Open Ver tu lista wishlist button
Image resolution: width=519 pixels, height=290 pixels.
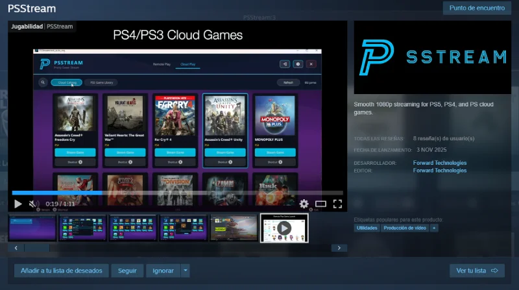[x=476, y=271]
